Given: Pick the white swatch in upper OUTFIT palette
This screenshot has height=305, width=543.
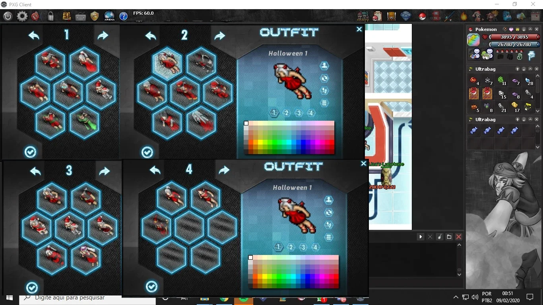Looking at the screenshot, I should [246, 123].
